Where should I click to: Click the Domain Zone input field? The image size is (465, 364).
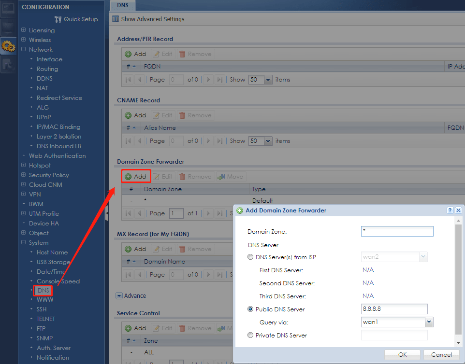397,231
